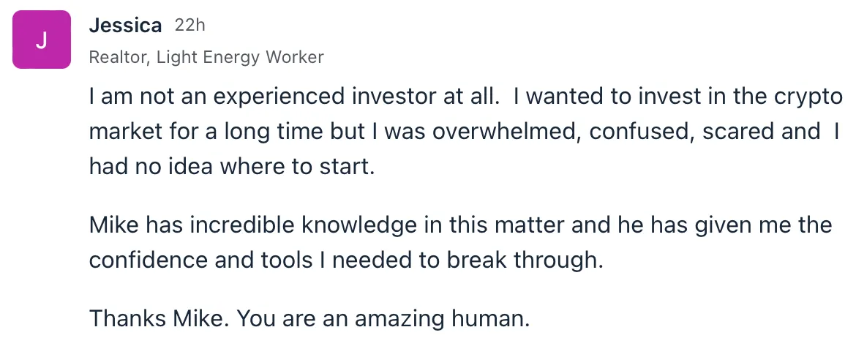The width and height of the screenshot is (856, 338).
Task: Click the 22h timestamp of the post
Action: (190, 25)
